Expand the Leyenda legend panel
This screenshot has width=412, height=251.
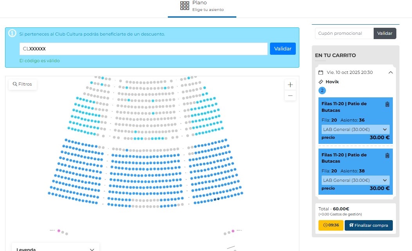92,249
